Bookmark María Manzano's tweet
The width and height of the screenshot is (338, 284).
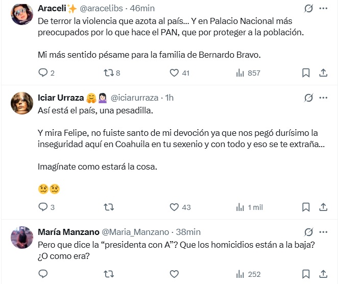306,274
